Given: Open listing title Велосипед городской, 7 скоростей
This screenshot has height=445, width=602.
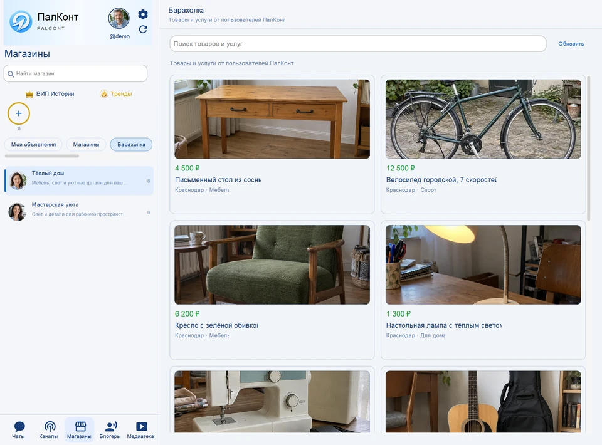Looking at the screenshot, I should (x=441, y=180).
